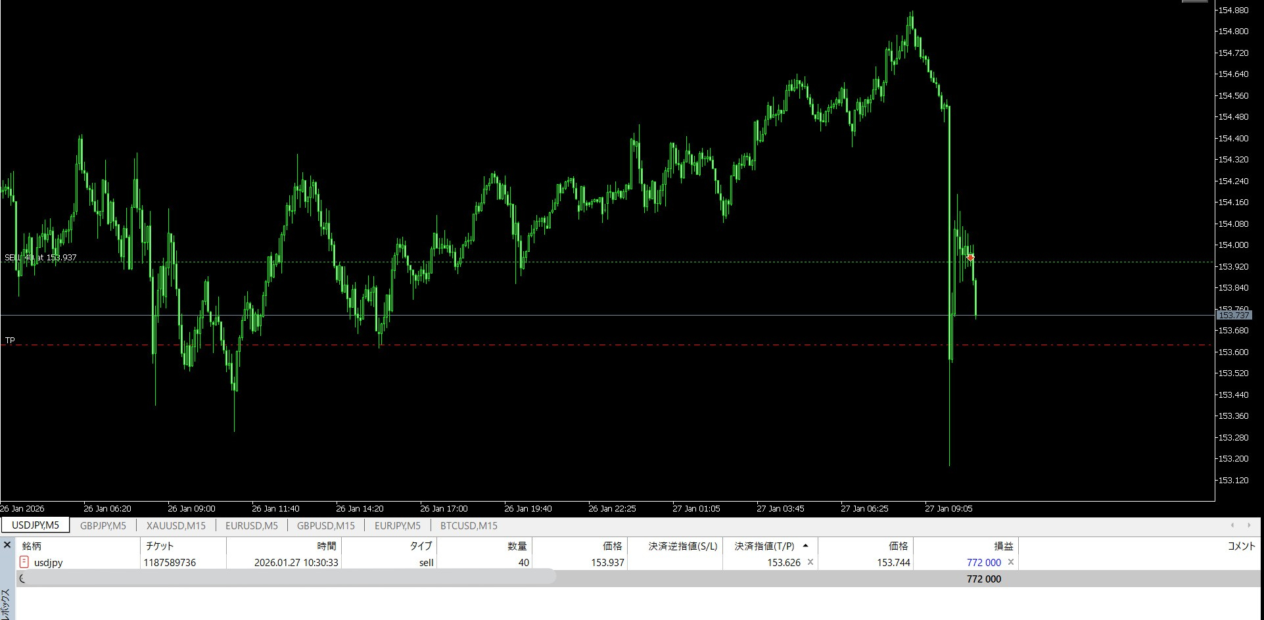The height and width of the screenshot is (620, 1264).
Task: Sort orders by 損益 column header
Action: coord(1003,546)
